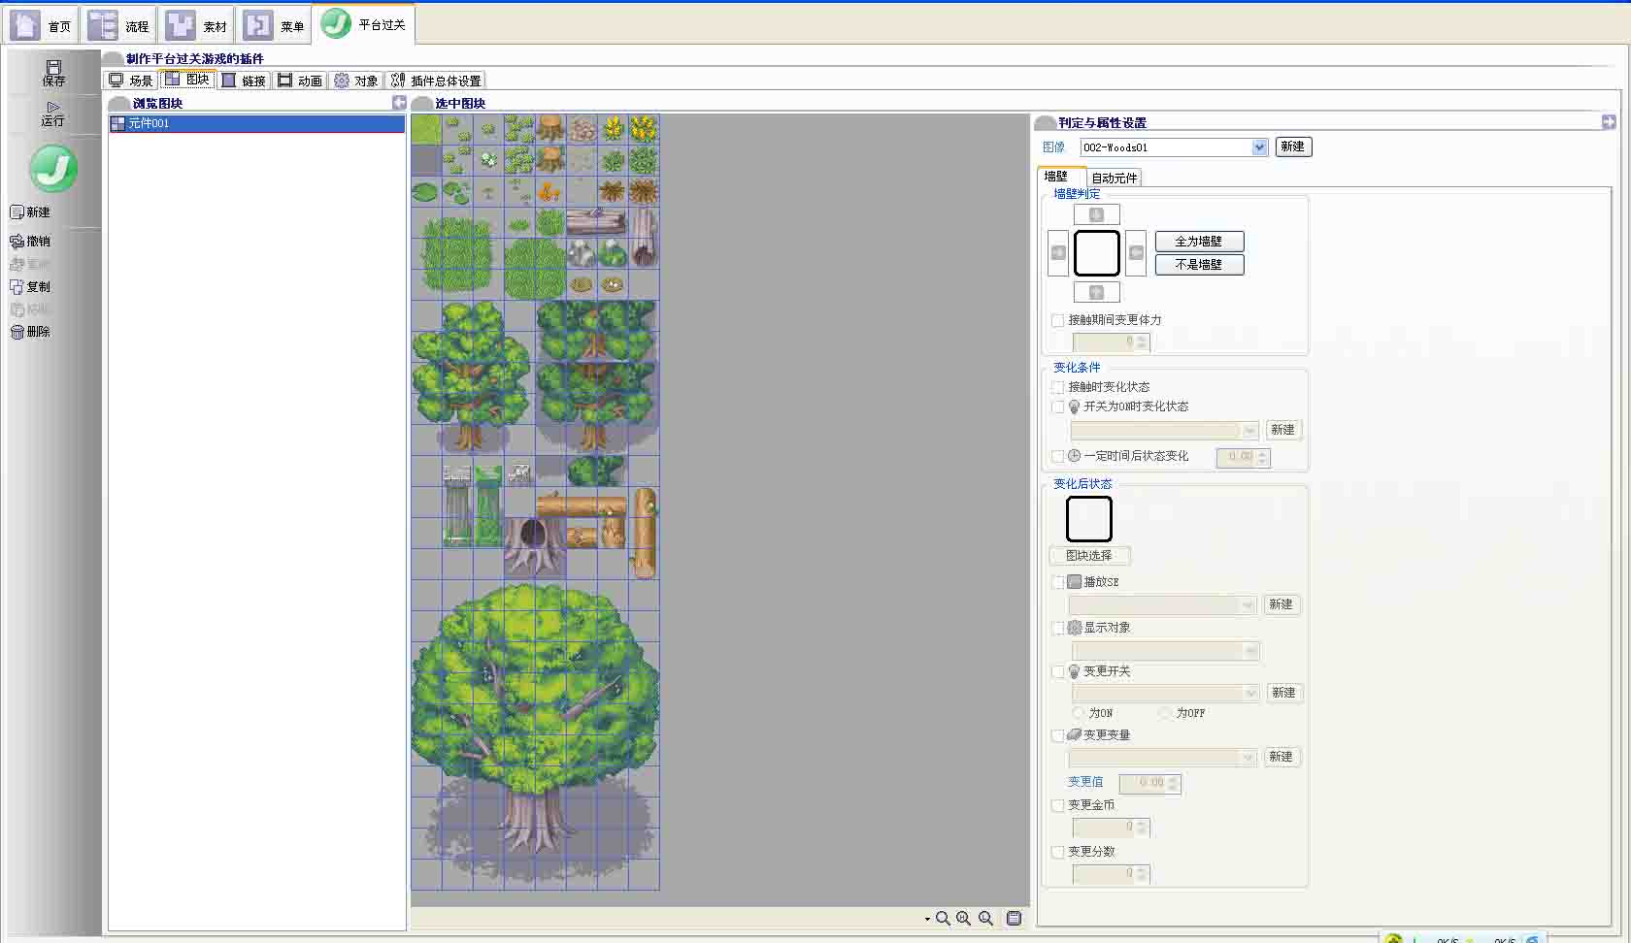This screenshot has height=943, width=1631.
Task: Click the 图块选择 button
Action: pyautogui.click(x=1089, y=556)
